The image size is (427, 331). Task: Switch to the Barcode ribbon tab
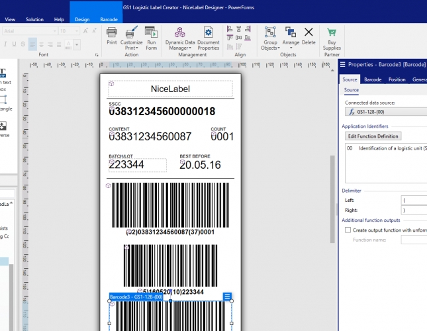[x=109, y=19]
